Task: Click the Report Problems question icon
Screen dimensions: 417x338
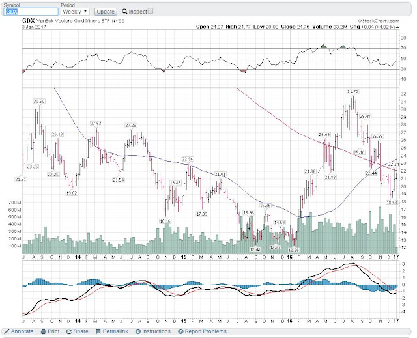Action: 180,331
